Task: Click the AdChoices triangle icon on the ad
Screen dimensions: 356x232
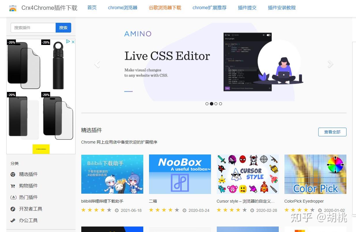Action: (x=69, y=42)
